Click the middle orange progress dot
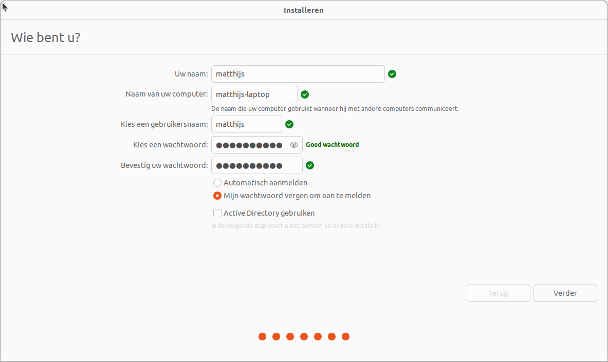Viewport: 608px width, 362px height. [304, 337]
